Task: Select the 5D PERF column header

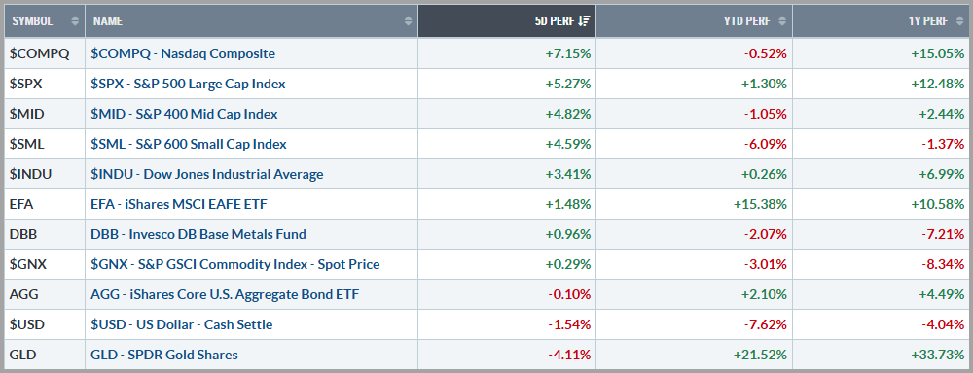Action: point(507,21)
